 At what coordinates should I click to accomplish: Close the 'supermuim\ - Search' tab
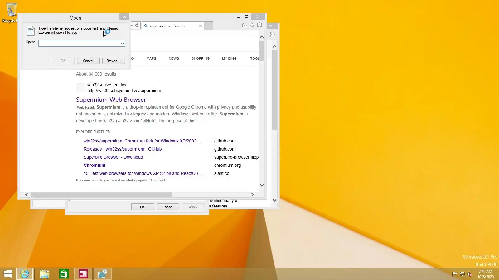201,26
